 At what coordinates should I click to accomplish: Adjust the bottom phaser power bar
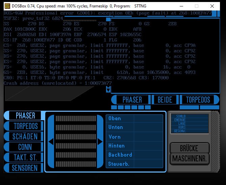76,164
